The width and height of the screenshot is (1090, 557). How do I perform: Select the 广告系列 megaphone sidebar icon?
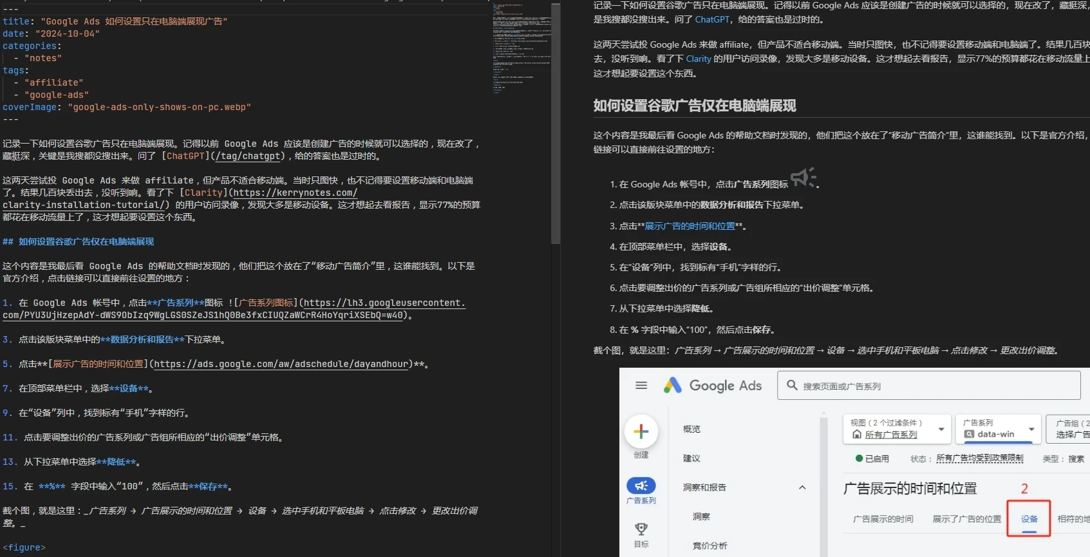[x=641, y=486]
